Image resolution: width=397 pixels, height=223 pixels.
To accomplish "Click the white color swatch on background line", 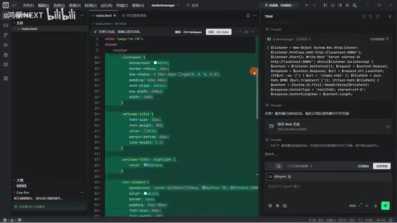I will (155, 63).
